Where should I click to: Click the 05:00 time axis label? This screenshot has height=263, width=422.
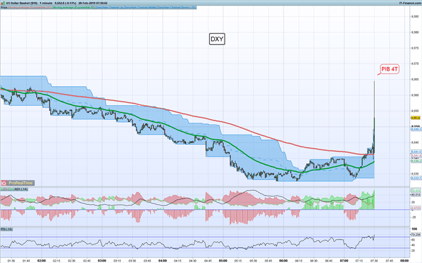tap(223, 261)
